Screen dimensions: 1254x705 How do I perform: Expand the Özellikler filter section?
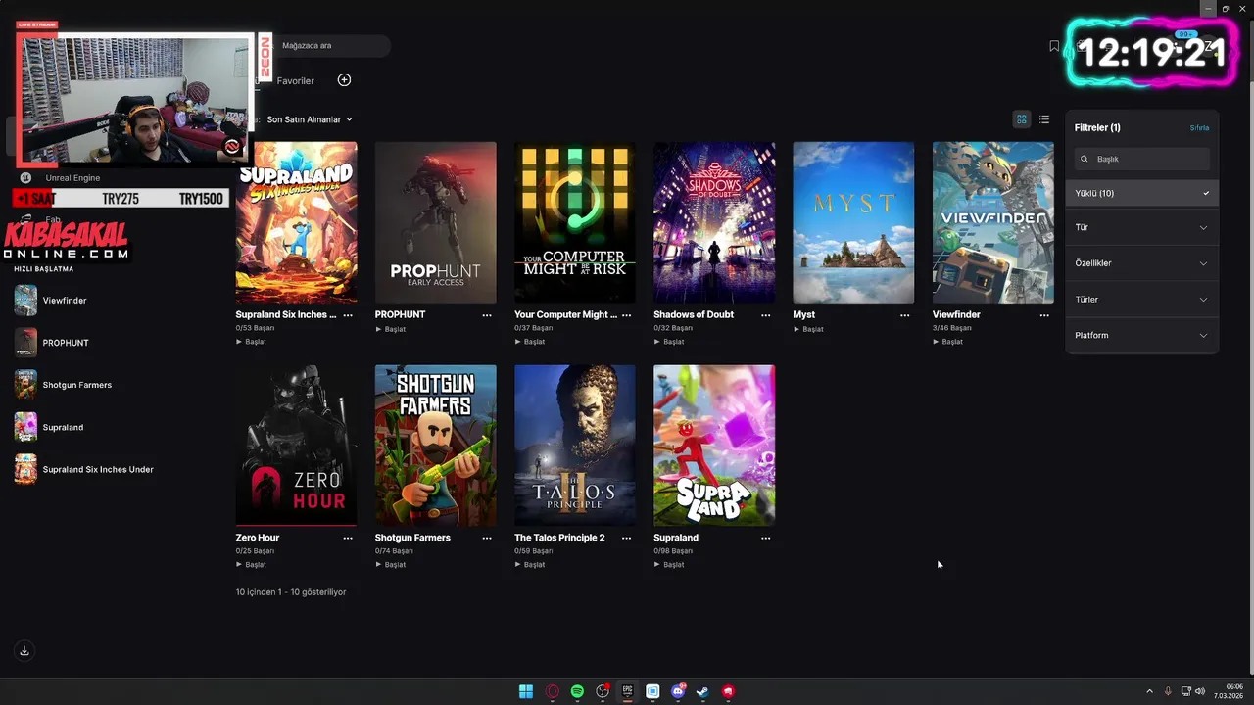[1142, 263]
